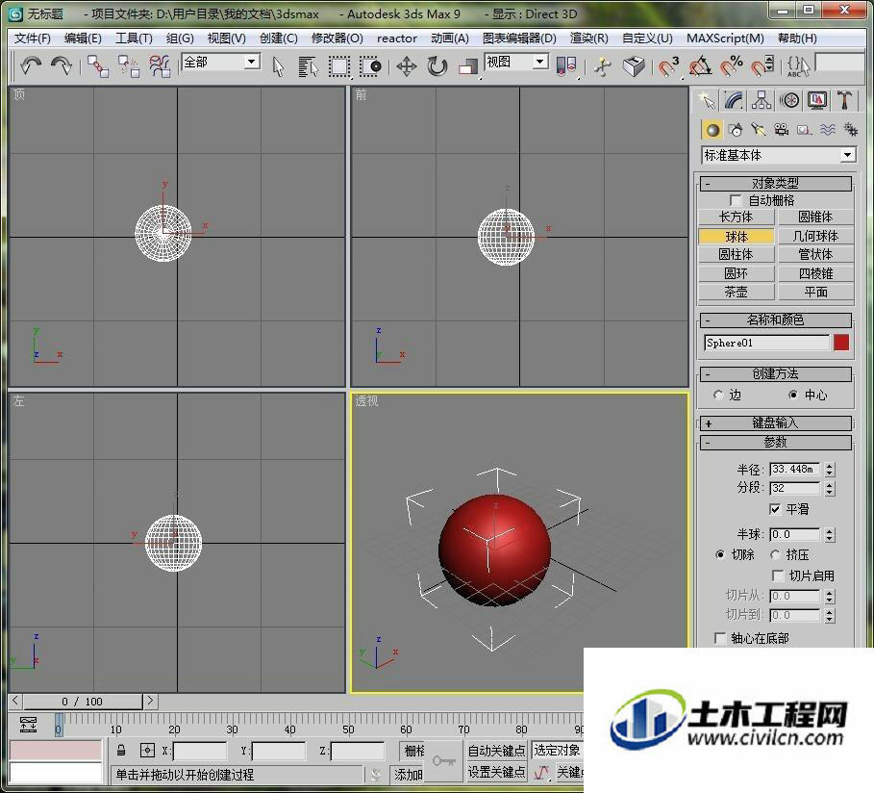Collapse the 参数 rollout
Image resolution: width=874 pixels, height=793 pixels.
pos(775,443)
